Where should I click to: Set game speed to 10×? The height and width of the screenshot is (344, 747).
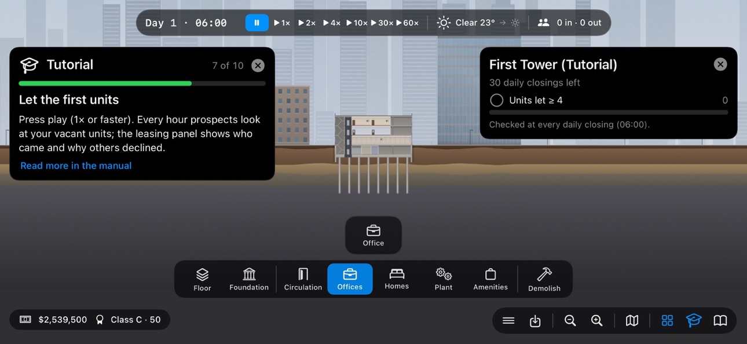pyautogui.click(x=357, y=23)
